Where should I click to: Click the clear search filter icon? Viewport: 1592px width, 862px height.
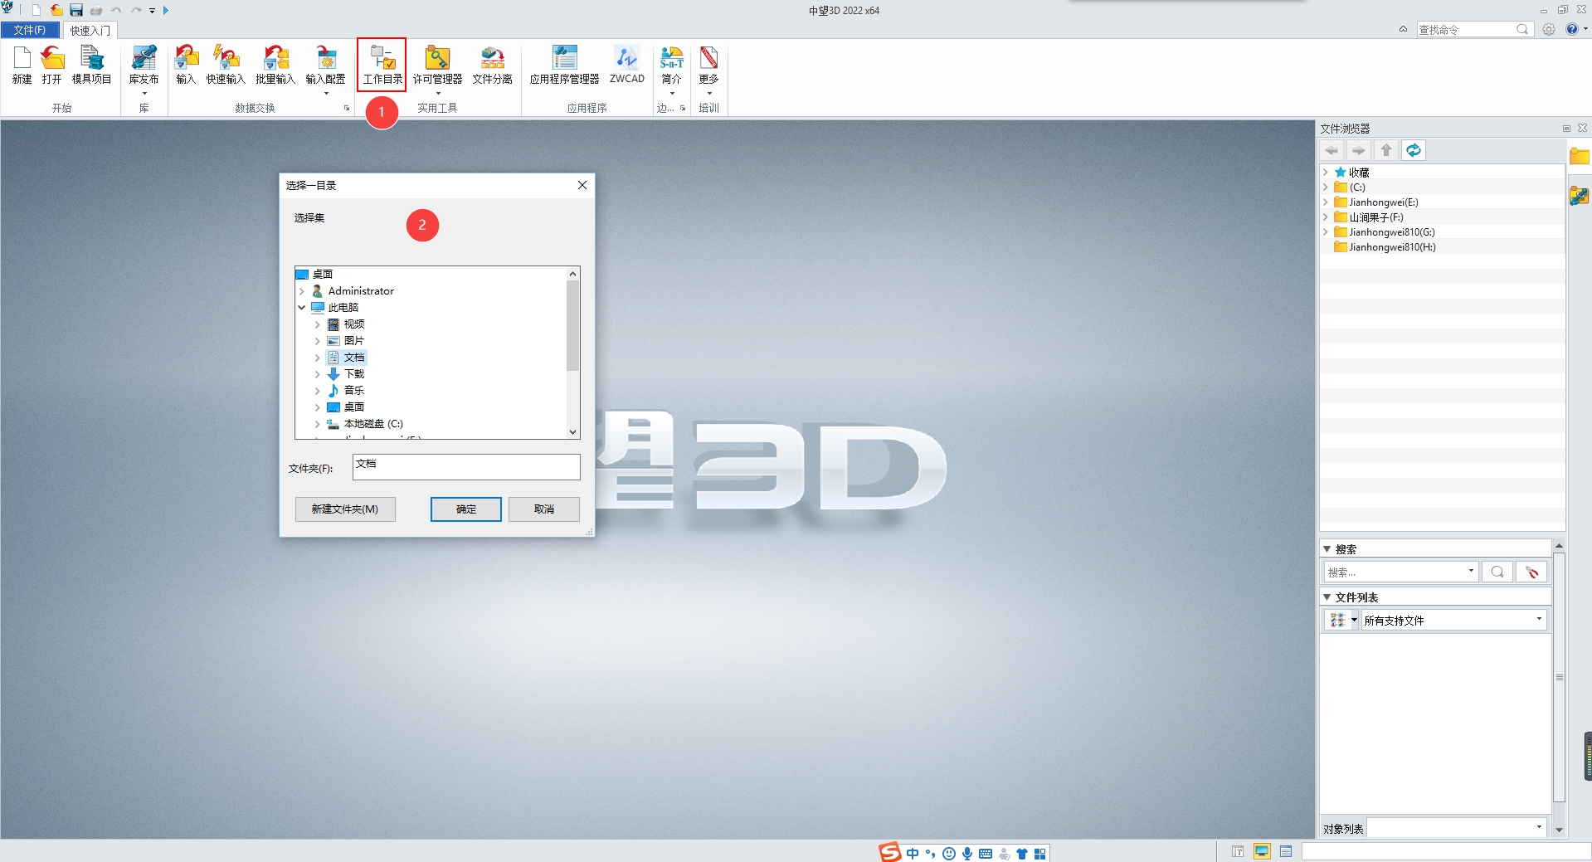pyautogui.click(x=1531, y=572)
